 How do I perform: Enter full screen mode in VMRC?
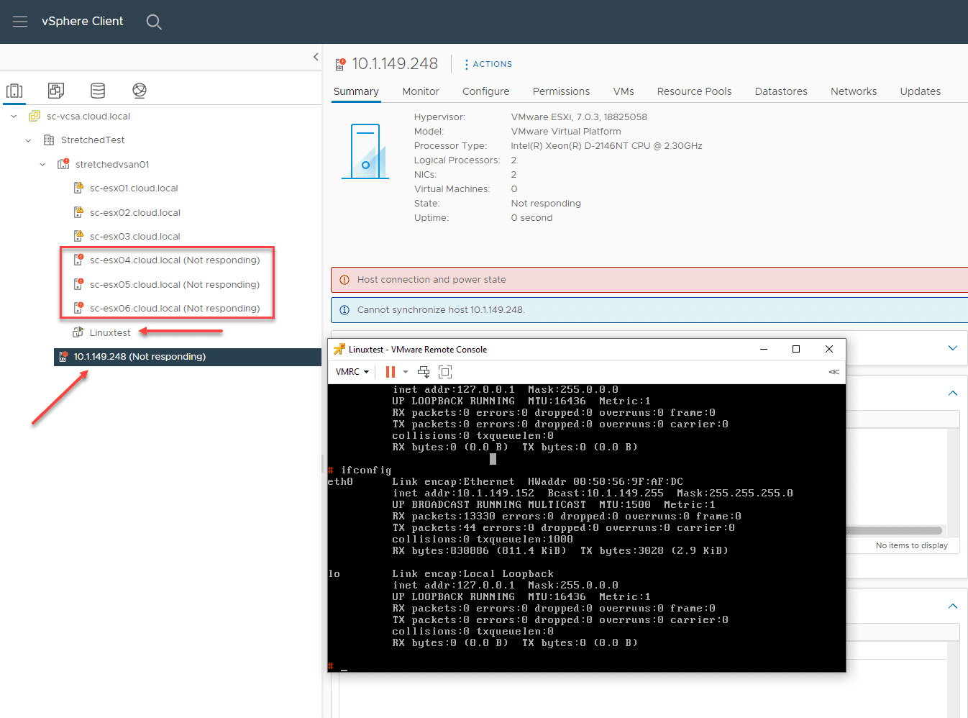pos(445,372)
